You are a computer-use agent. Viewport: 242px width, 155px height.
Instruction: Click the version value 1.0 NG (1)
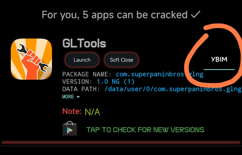click(116, 82)
